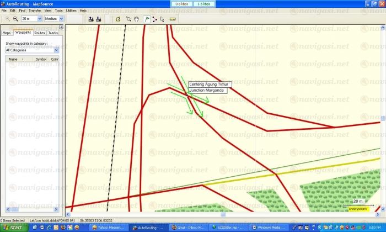This screenshot has width=386, height=232.
Task: Open the Medium detail level dropdown
Action: point(62,18)
